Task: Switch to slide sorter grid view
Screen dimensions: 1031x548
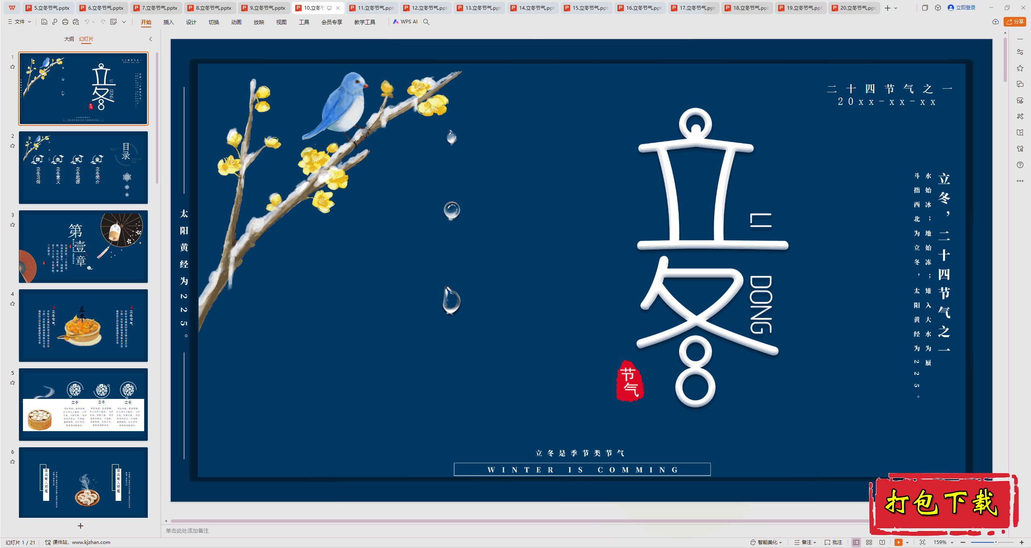Action: (x=869, y=542)
